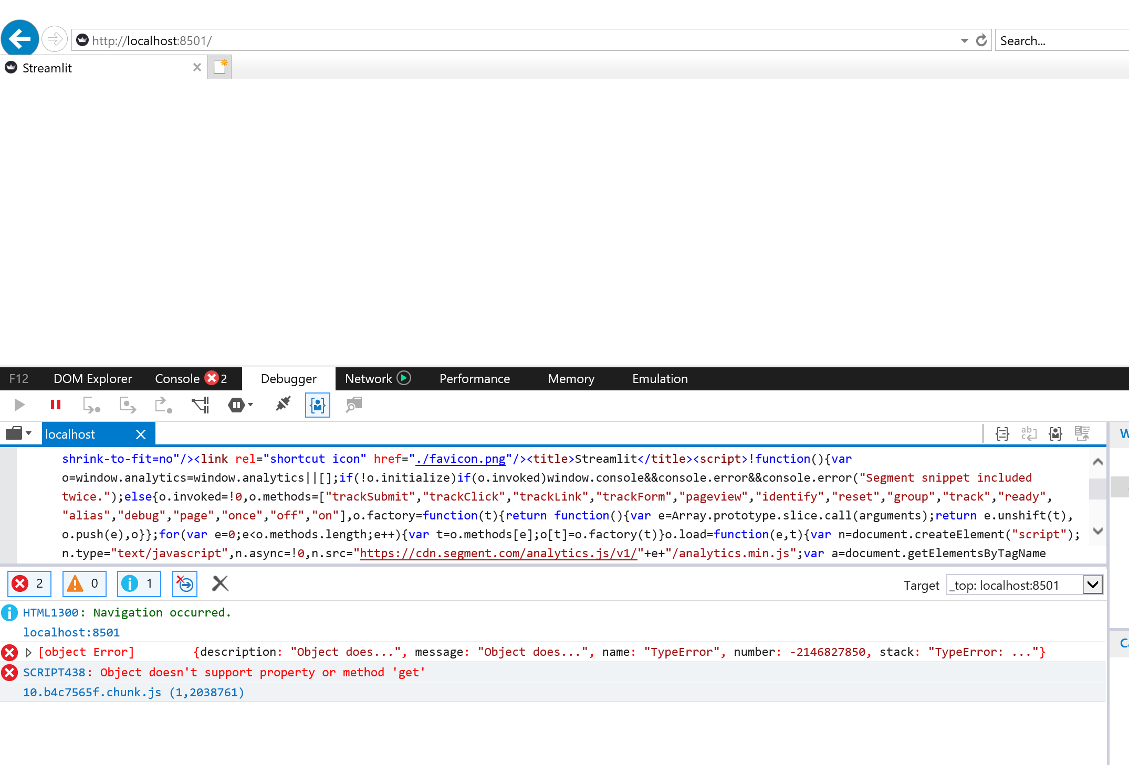
Task: Click Continue to resume script execution
Action: 19,405
